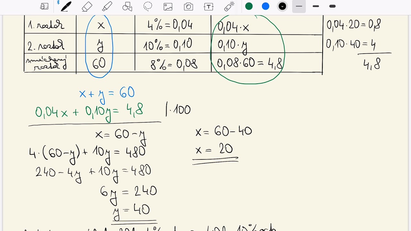411x231 pixels.
Task: Click the green '0,04x + 0,10y = 4,8' equation
Action: (x=89, y=112)
